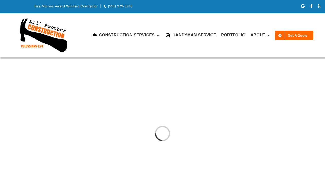325x183 pixels.
Task: Open the Yelp icon
Action: [319, 6]
